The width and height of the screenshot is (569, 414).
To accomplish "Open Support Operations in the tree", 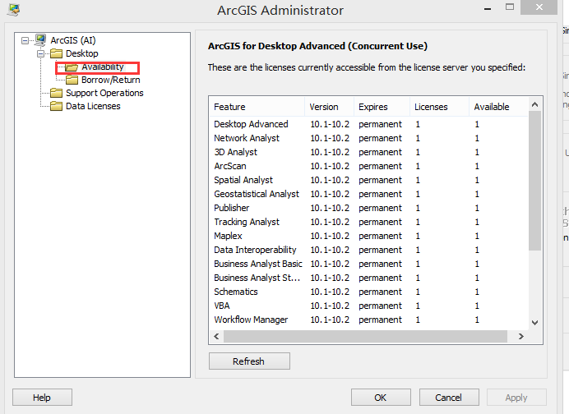I will pyautogui.click(x=104, y=93).
